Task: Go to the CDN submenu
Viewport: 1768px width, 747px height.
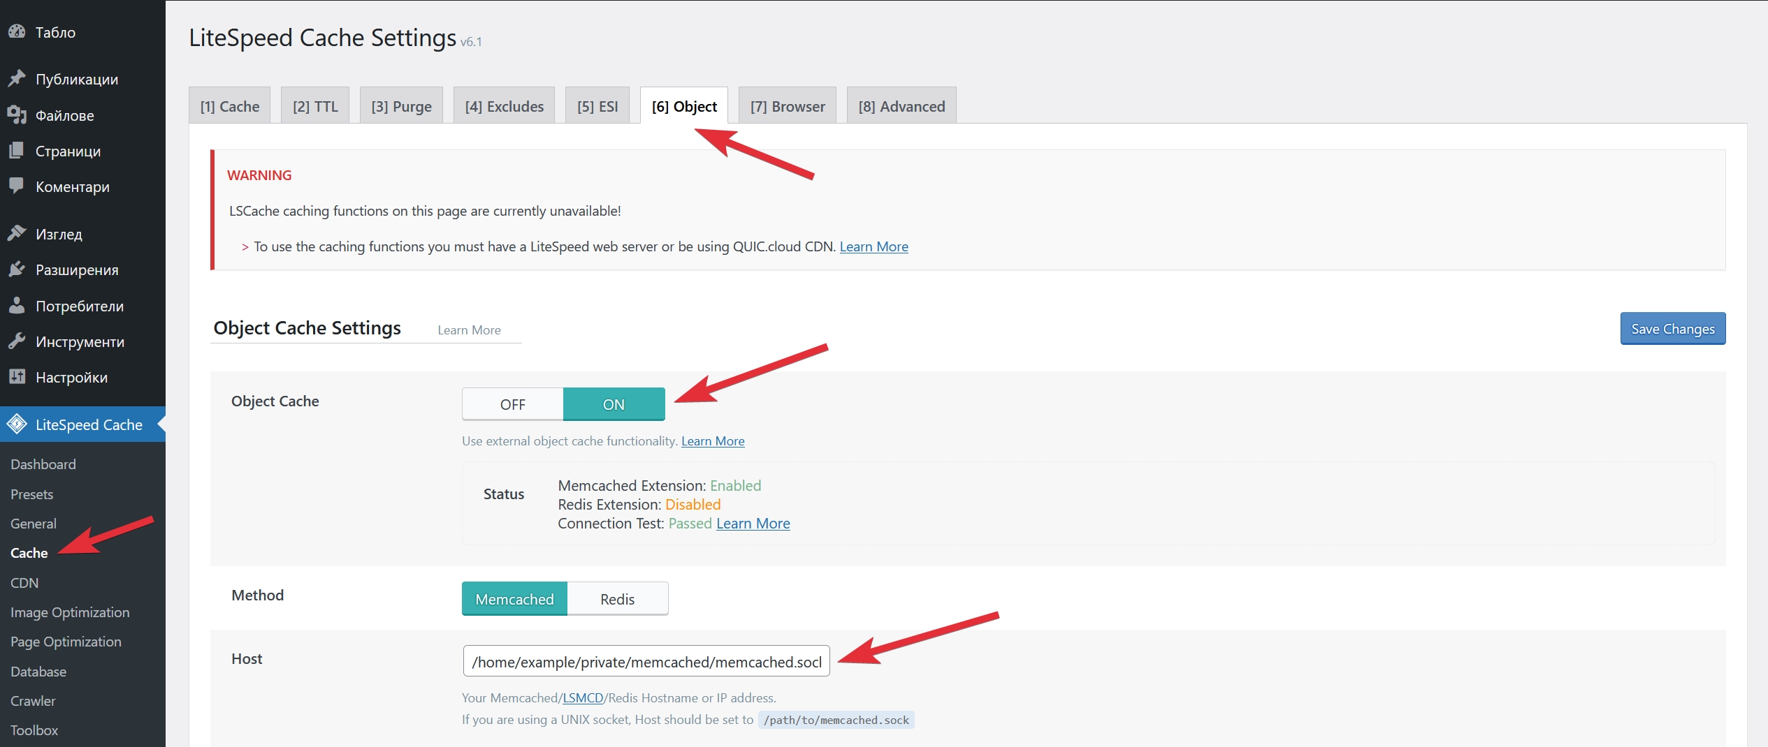Action: [x=24, y=582]
